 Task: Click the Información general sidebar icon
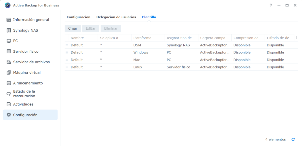tap(9, 20)
